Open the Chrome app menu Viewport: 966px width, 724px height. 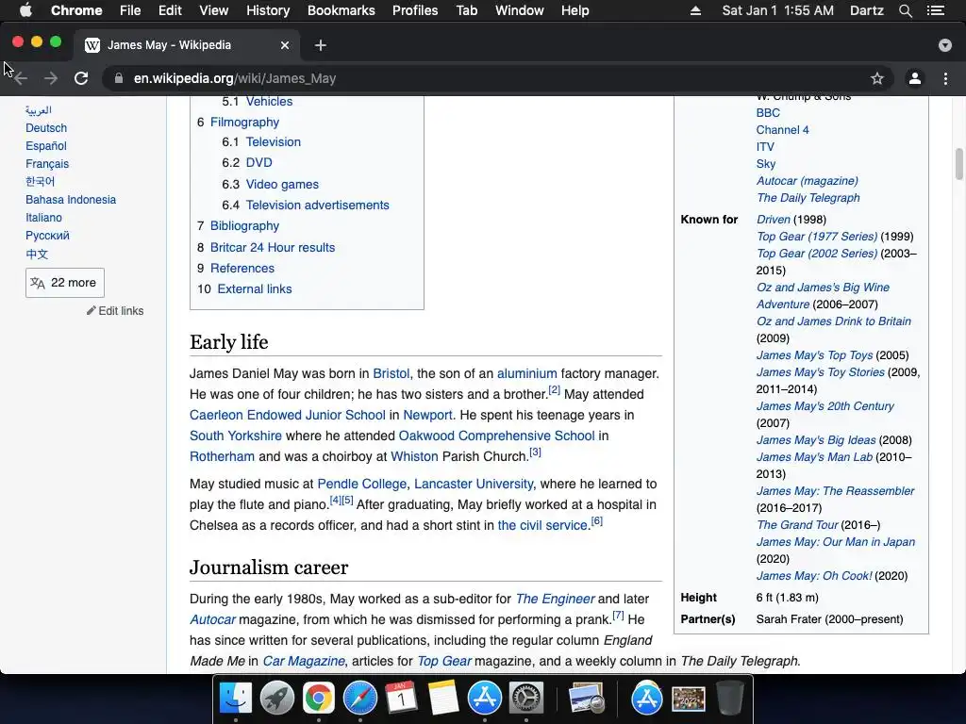pyautogui.click(x=76, y=10)
